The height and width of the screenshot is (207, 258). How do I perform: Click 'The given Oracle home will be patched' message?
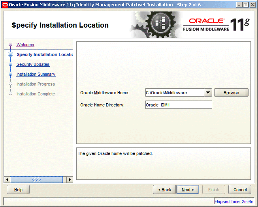[x=115, y=153]
